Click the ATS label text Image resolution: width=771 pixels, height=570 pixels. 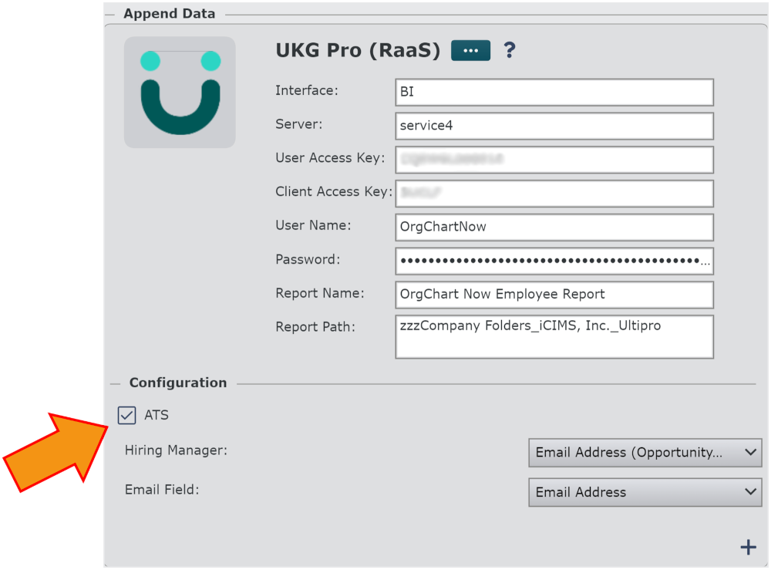tap(157, 415)
